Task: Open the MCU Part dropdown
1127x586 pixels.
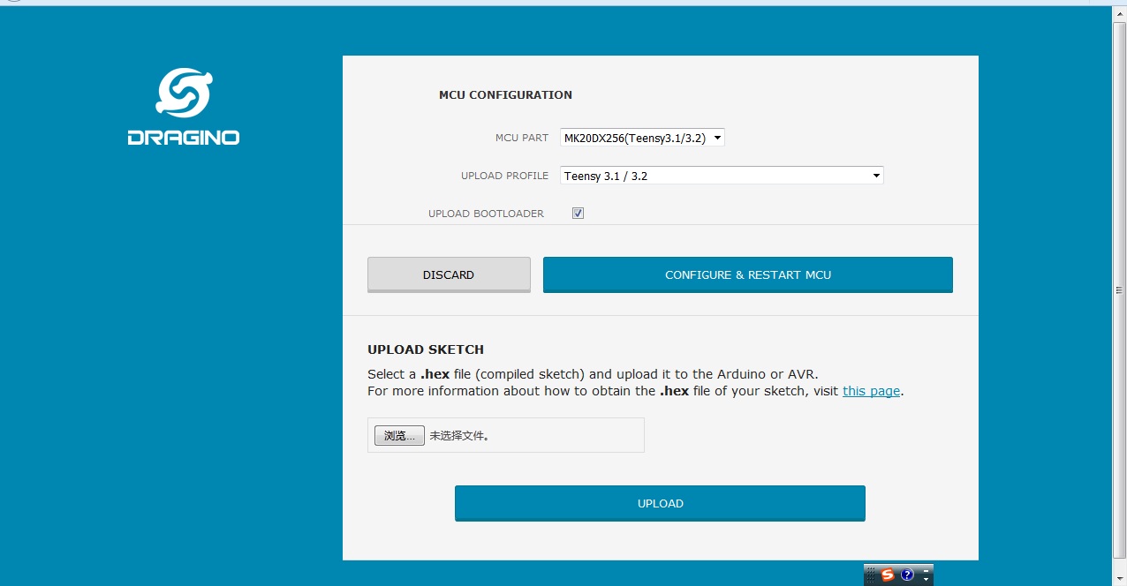Action: coord(642,138)
